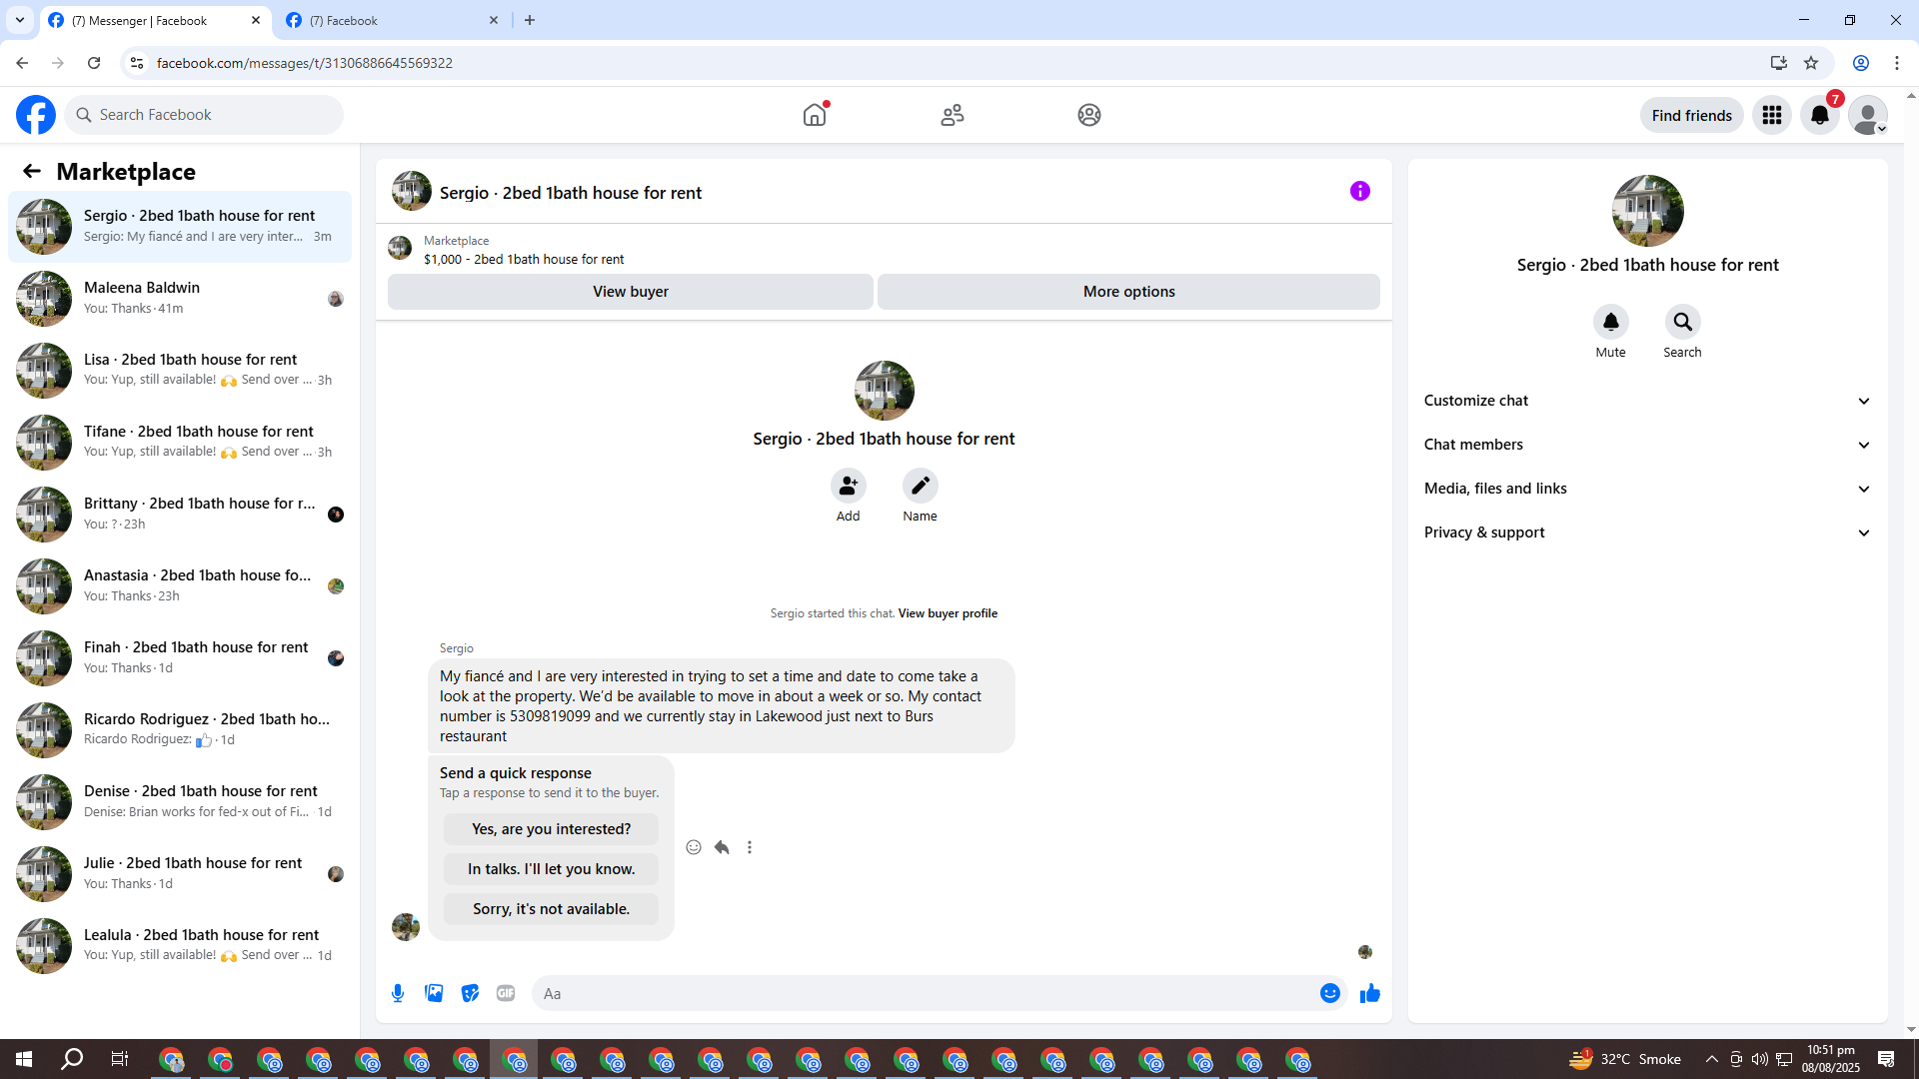React to message with smiley icon
The image size is (1919, 1079).
tap(694, 847)
